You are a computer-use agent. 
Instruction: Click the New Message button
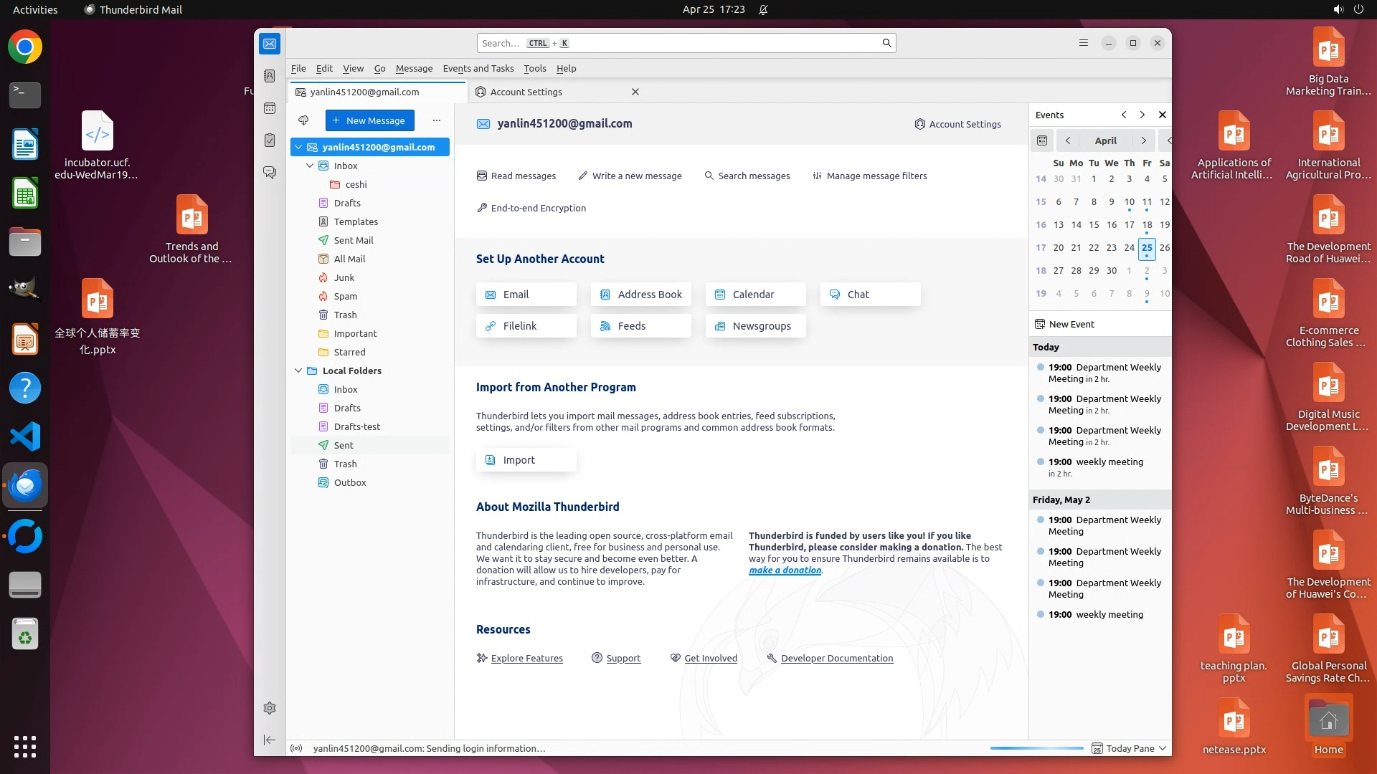point(369,120)
